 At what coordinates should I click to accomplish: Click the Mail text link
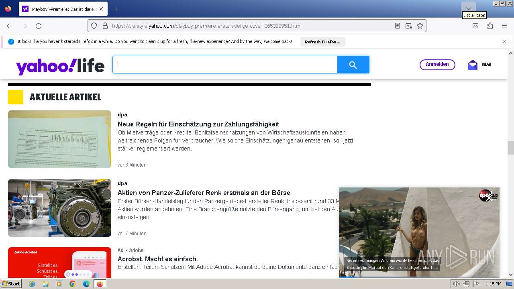click(x=487, y=65)
